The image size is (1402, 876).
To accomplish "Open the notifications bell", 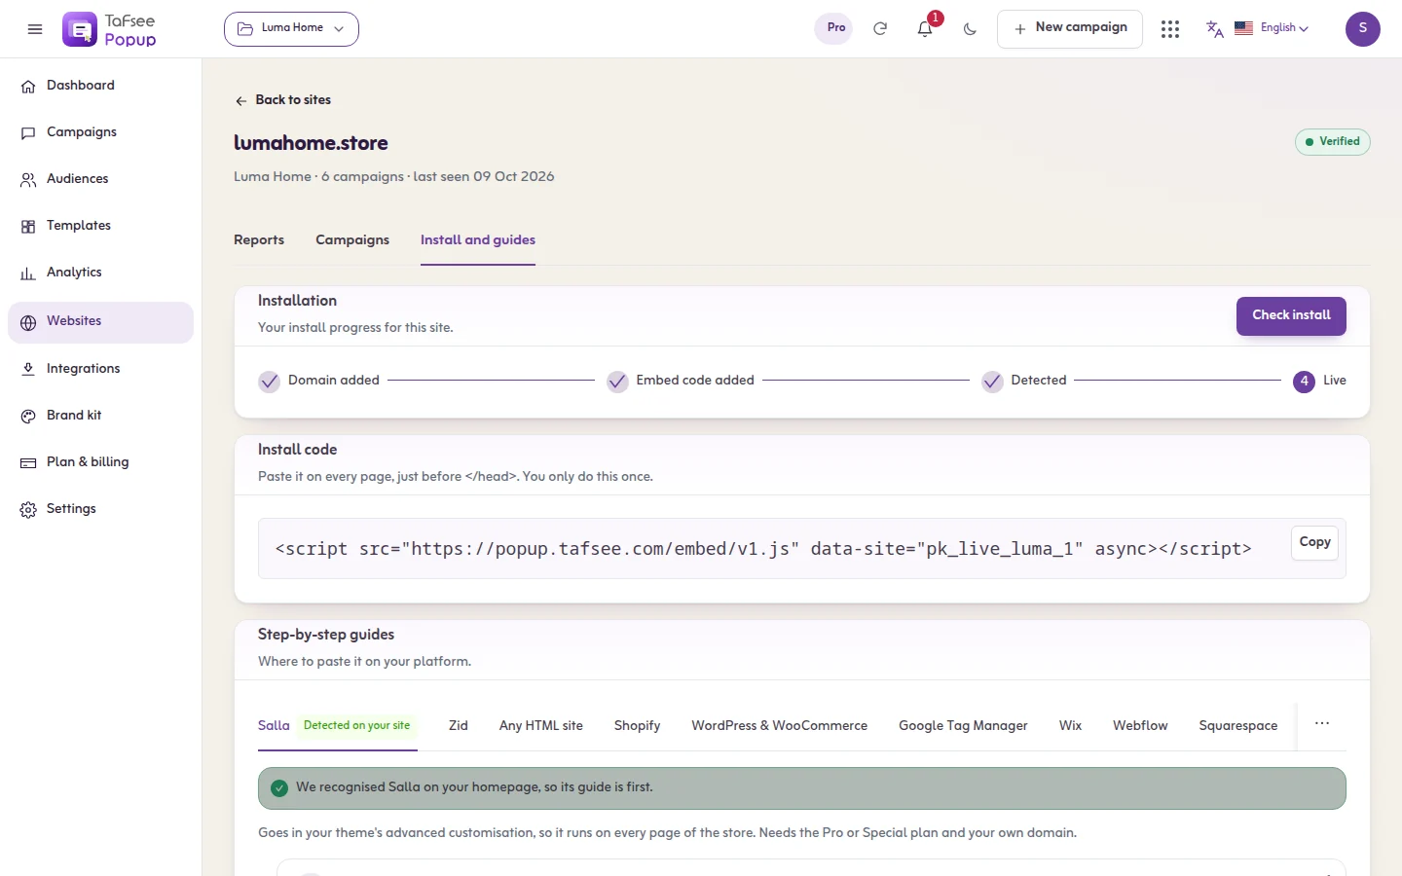I will [x=925, y=29].
